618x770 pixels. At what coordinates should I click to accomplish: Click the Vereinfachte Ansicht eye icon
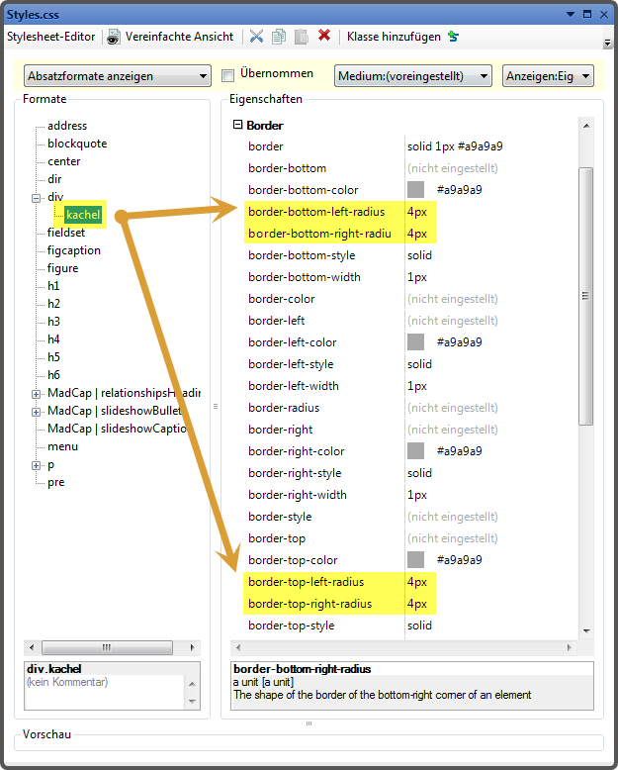(115, 37)
